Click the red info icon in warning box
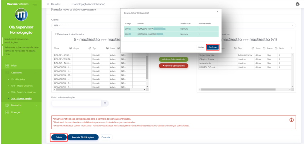The image size is (305, 145). [291, 120]
